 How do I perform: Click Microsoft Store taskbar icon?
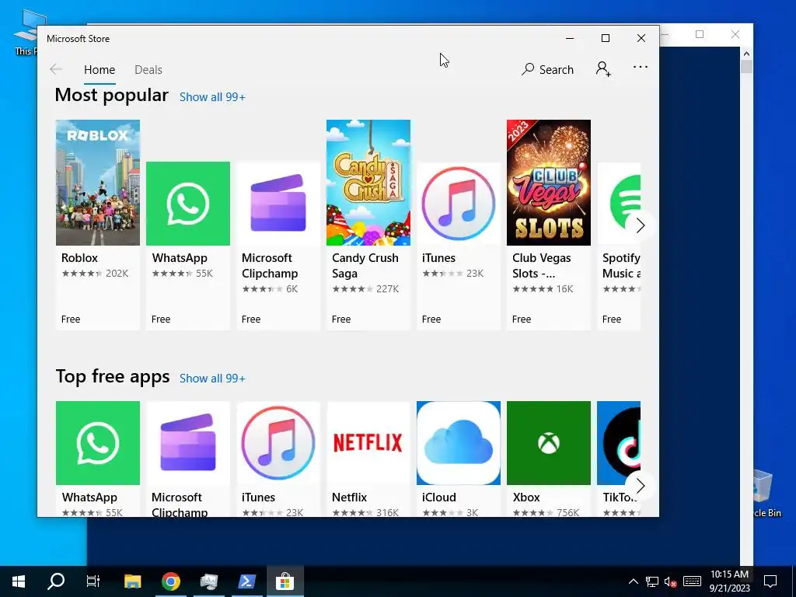[x=285, y=581]
